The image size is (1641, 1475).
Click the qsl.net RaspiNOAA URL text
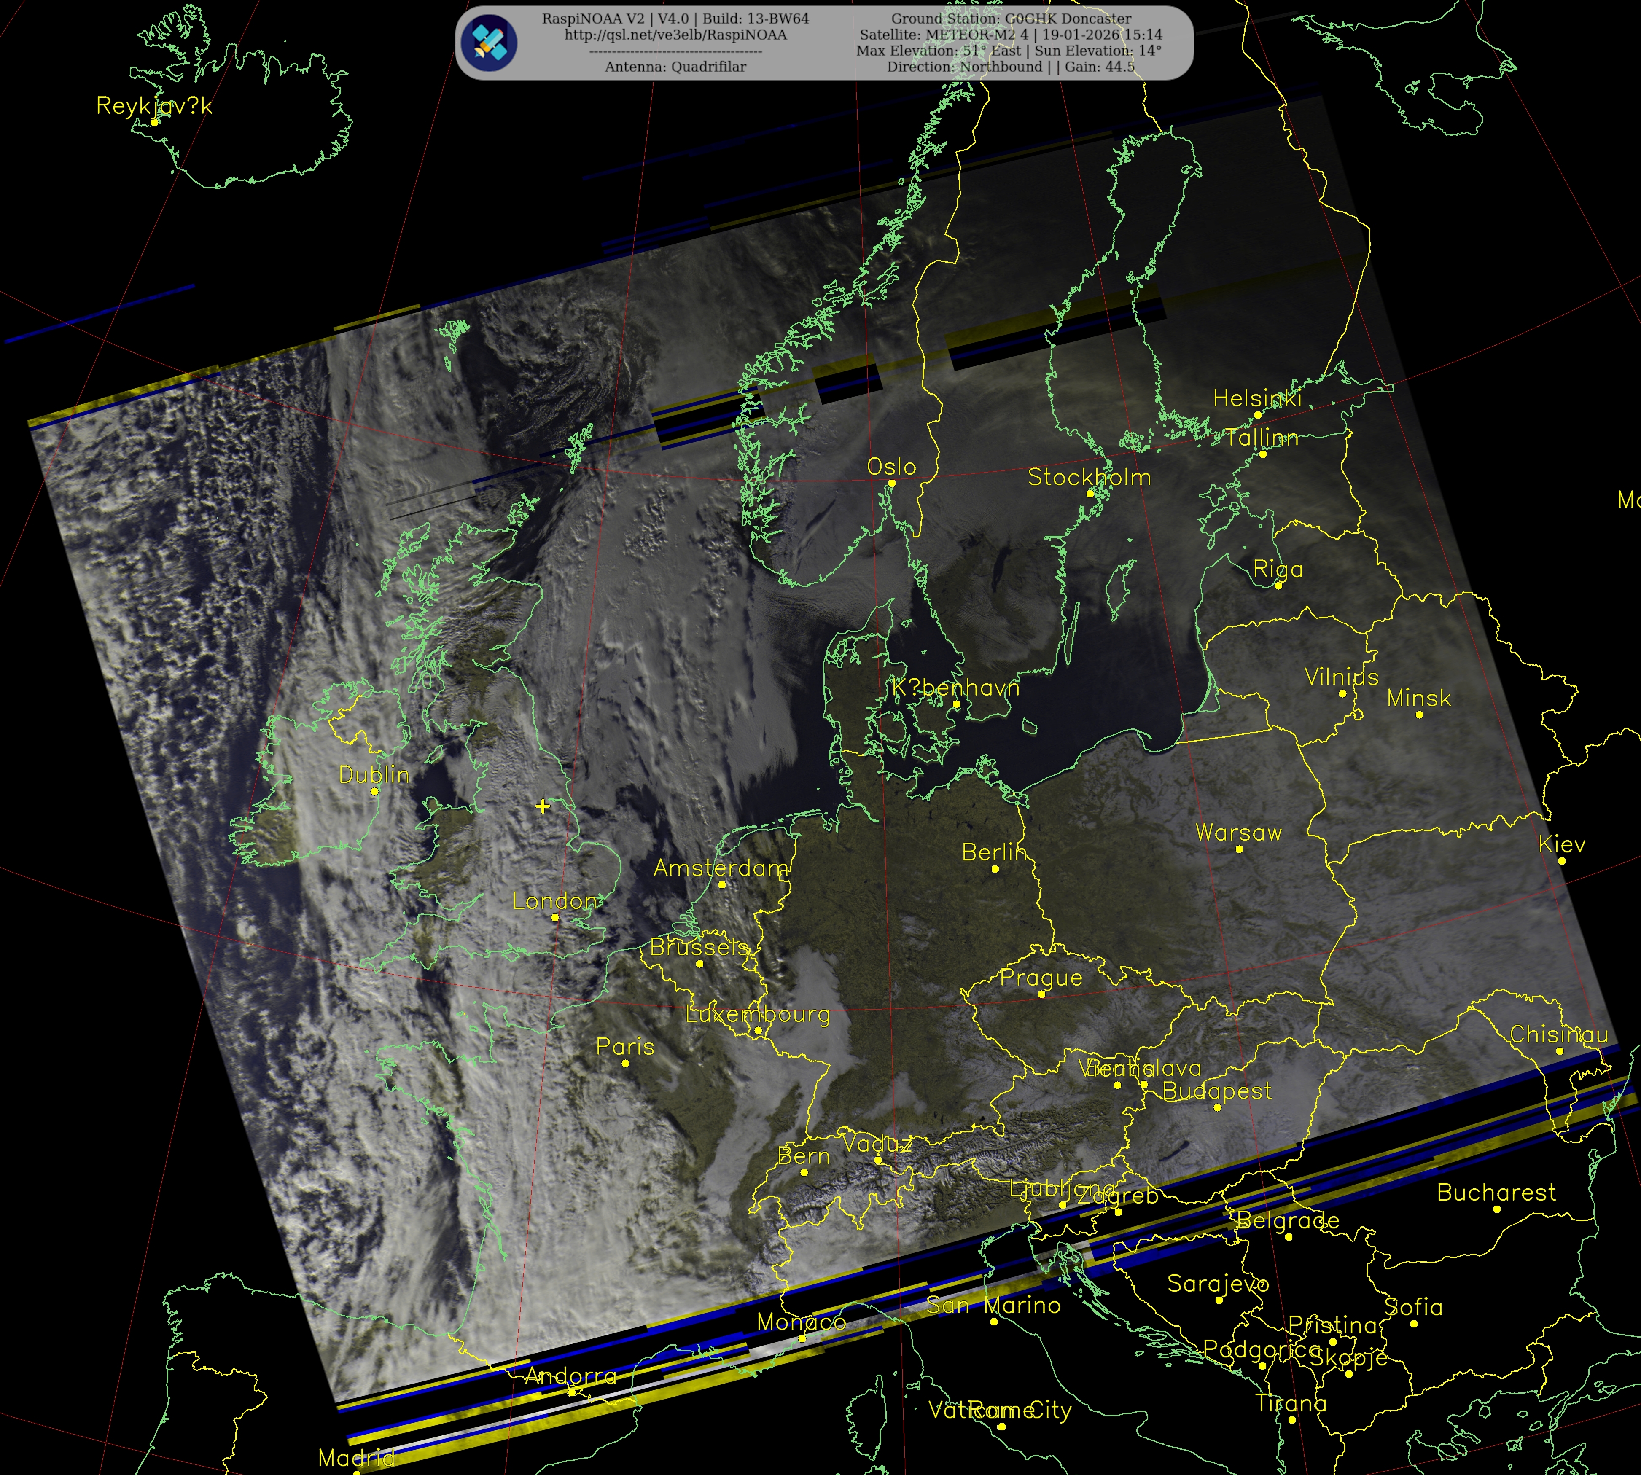tap(675, 35)
